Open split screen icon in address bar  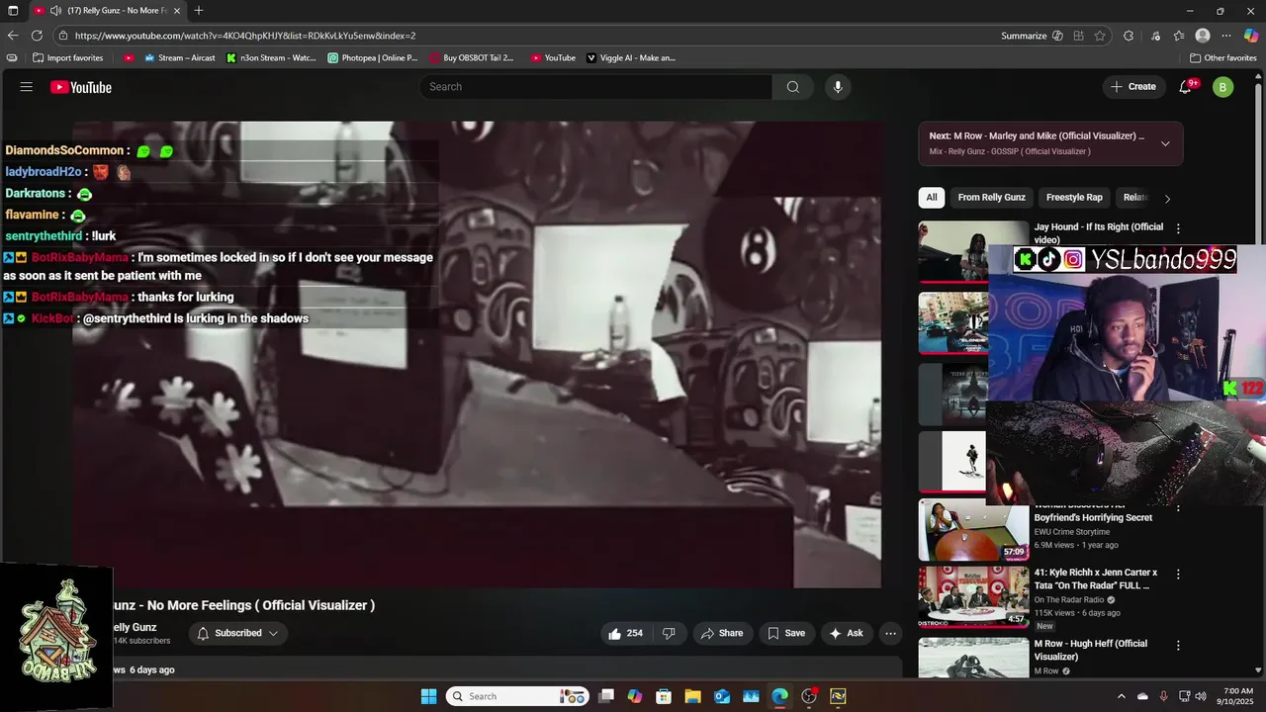(x=1079, y=36)
